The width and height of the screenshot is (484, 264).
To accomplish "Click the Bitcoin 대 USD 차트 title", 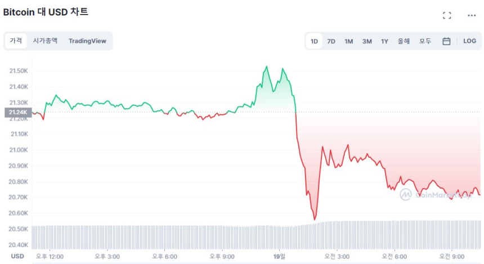I will (46, 12).
